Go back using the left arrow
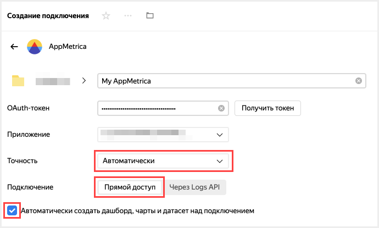379x228 pixels. click(x=15, y=47)
